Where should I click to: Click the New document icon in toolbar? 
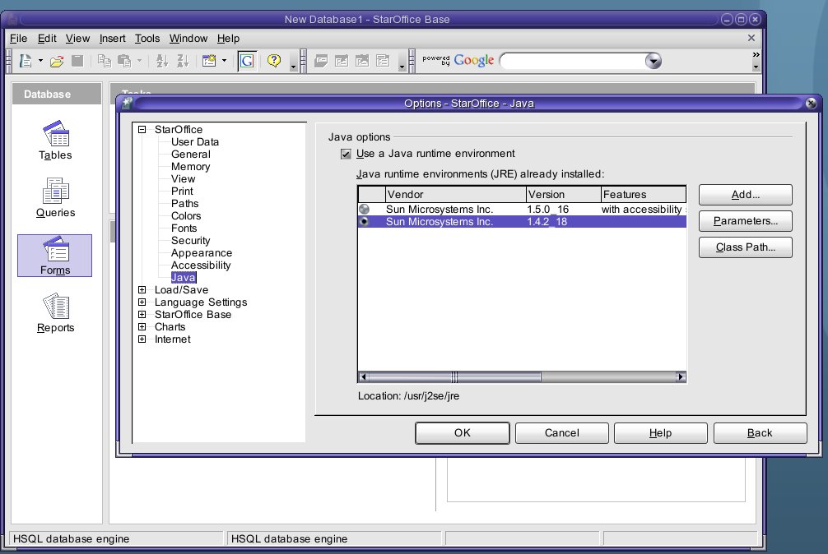[x=25, y=61]
